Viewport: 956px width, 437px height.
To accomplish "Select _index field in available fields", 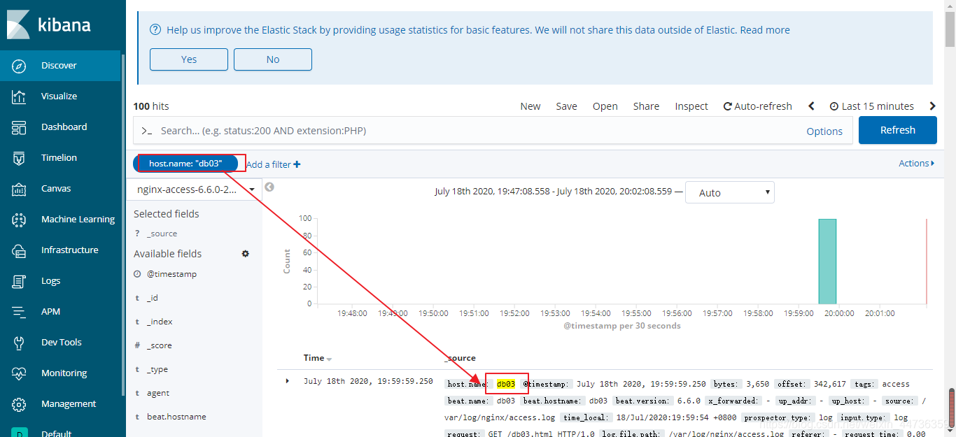I will point(160,322).
